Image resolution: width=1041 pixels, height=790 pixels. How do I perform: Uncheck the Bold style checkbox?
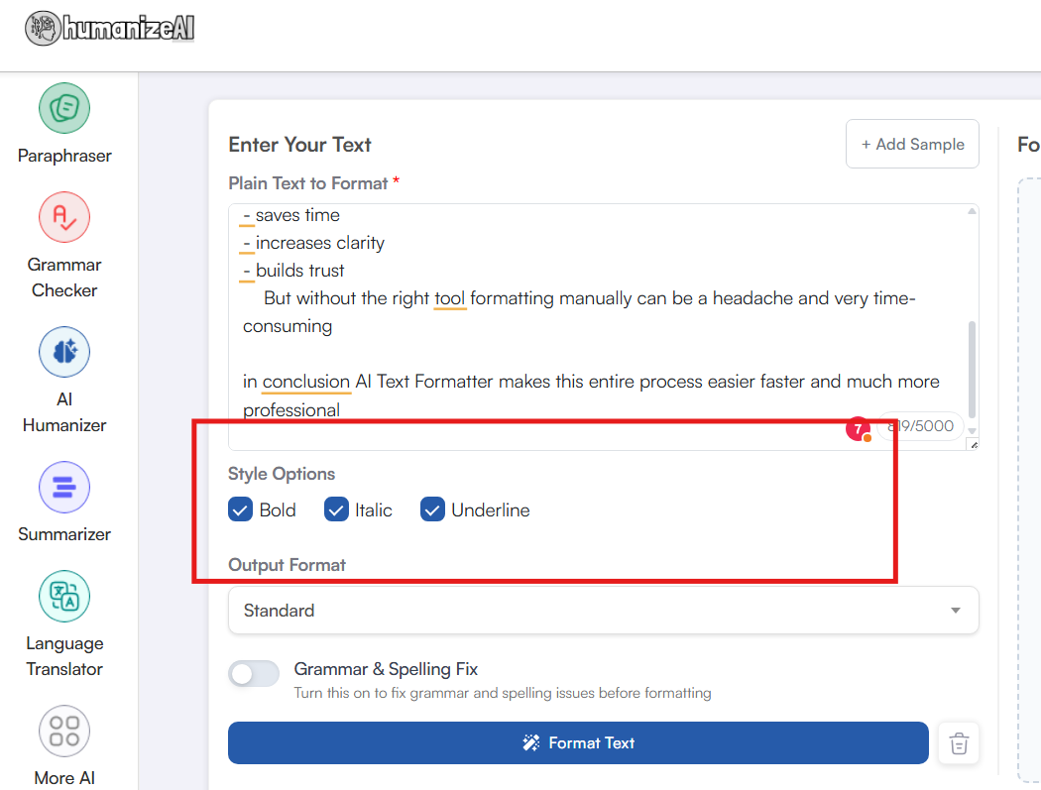click(x=240, y=510)
